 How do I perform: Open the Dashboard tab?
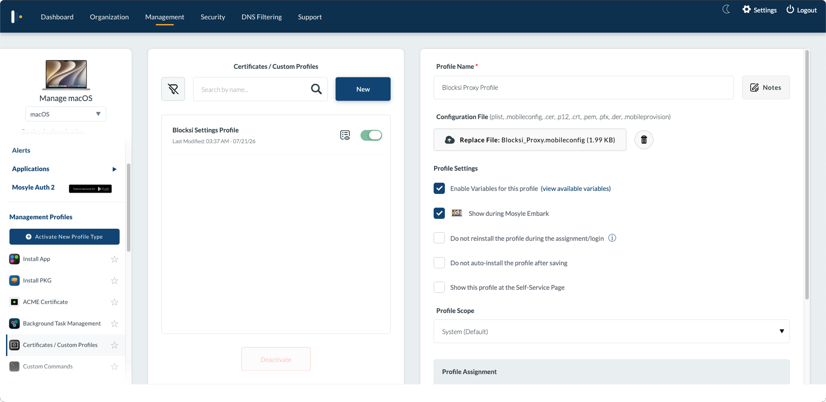tap(57, 17)
